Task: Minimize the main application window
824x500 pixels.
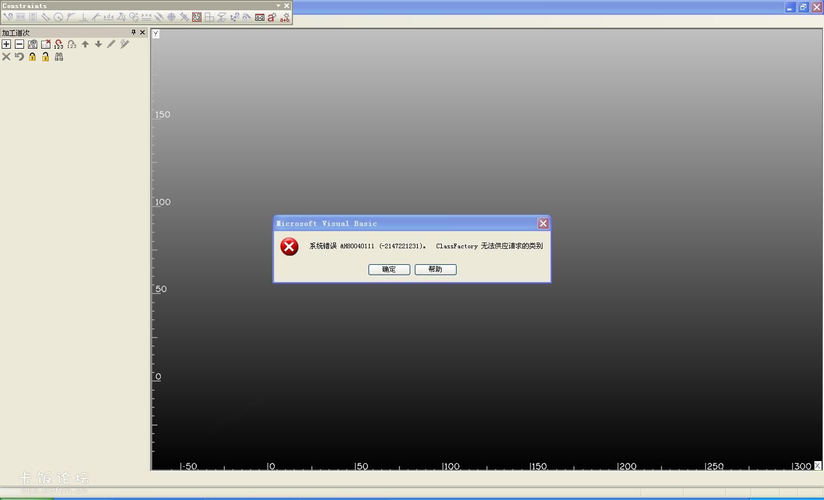Action: point(790,7)
